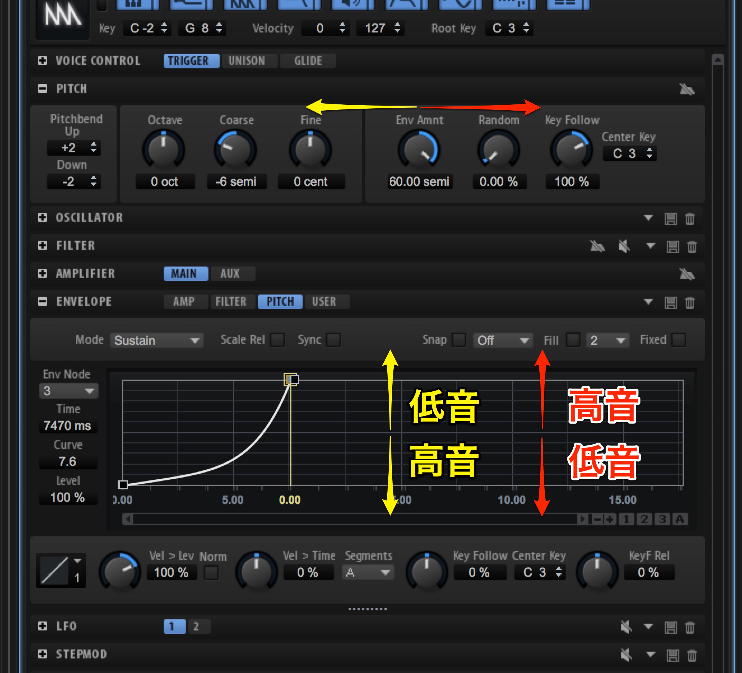
Task: Delete the OSCILLATOR preset with the trash icon
Action: click(690, 219)
